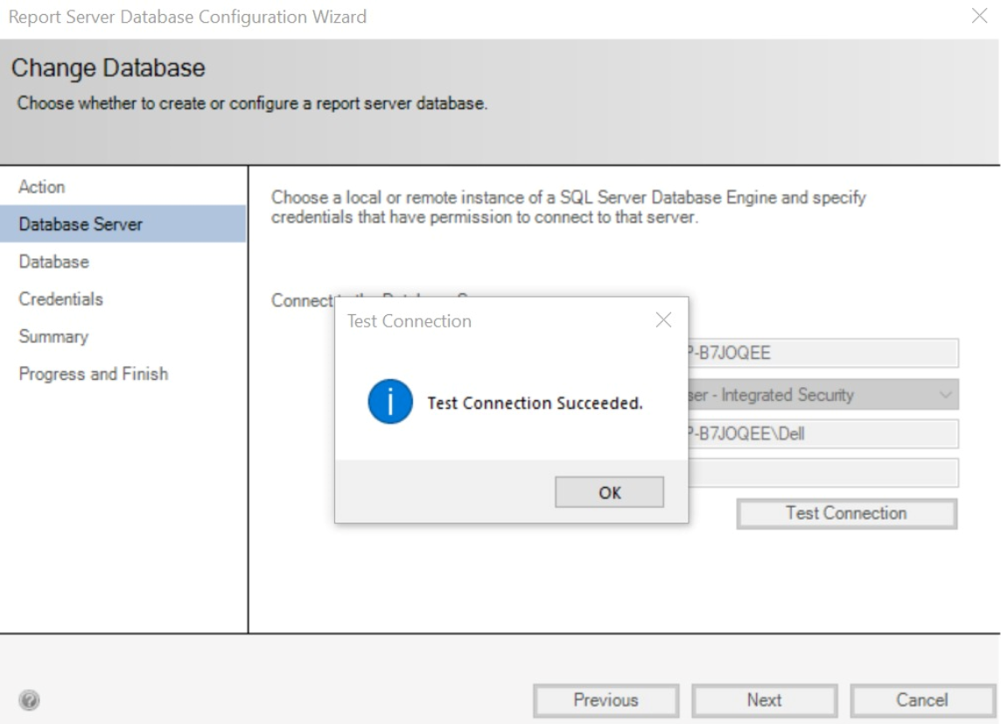1001x724 pixels.
Task: Go back with the Previous button
Action: [x=605, y=700]
